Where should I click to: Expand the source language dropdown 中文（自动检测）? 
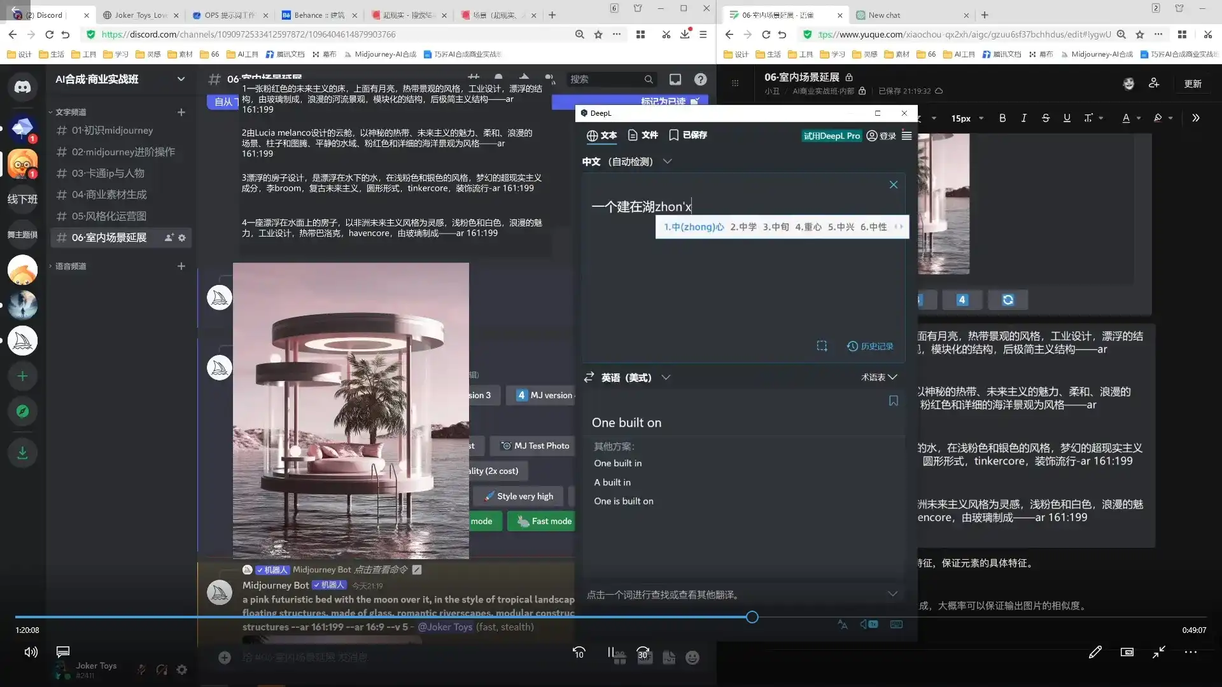coord(668,162)
